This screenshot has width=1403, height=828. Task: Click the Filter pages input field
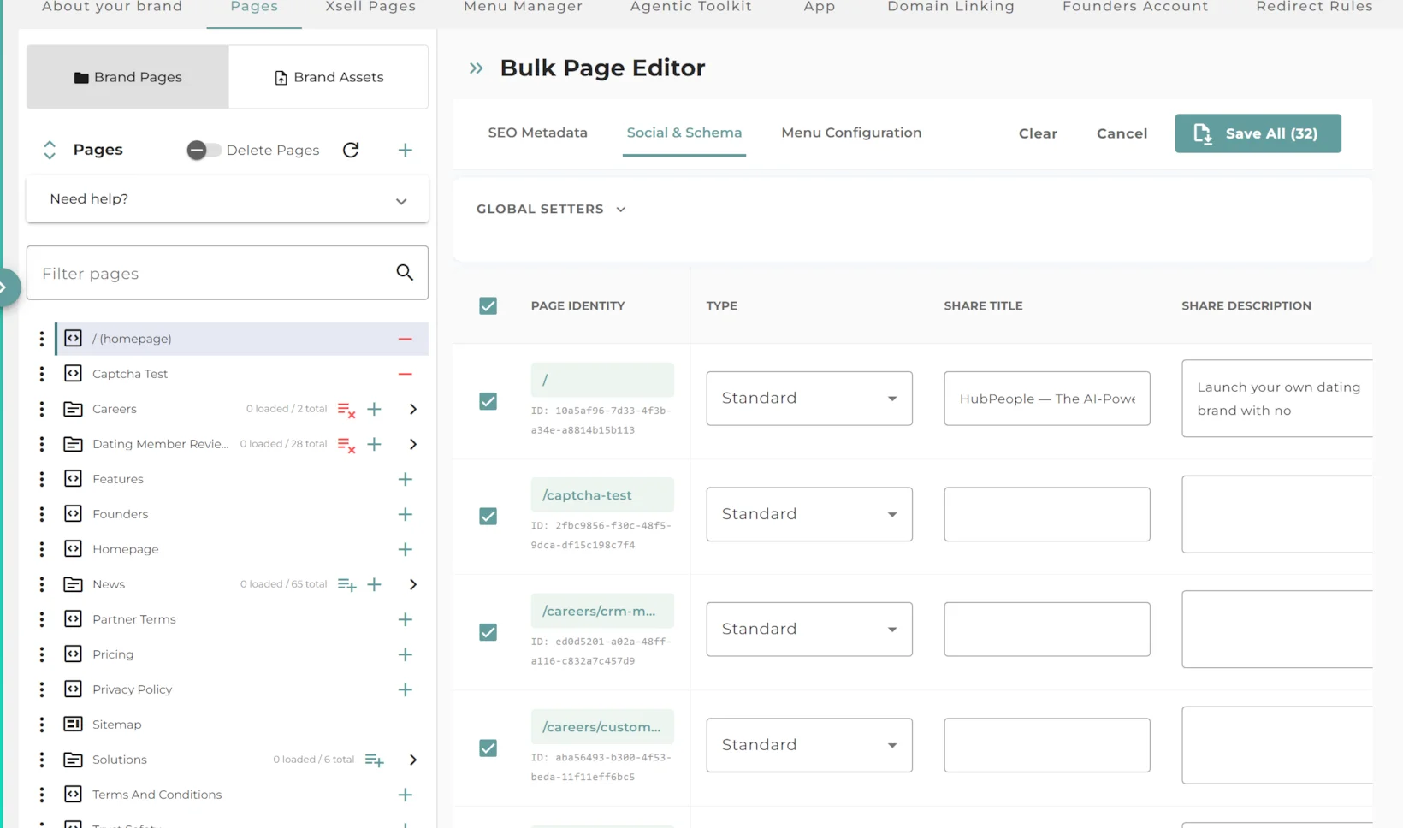tap(228, 273)
